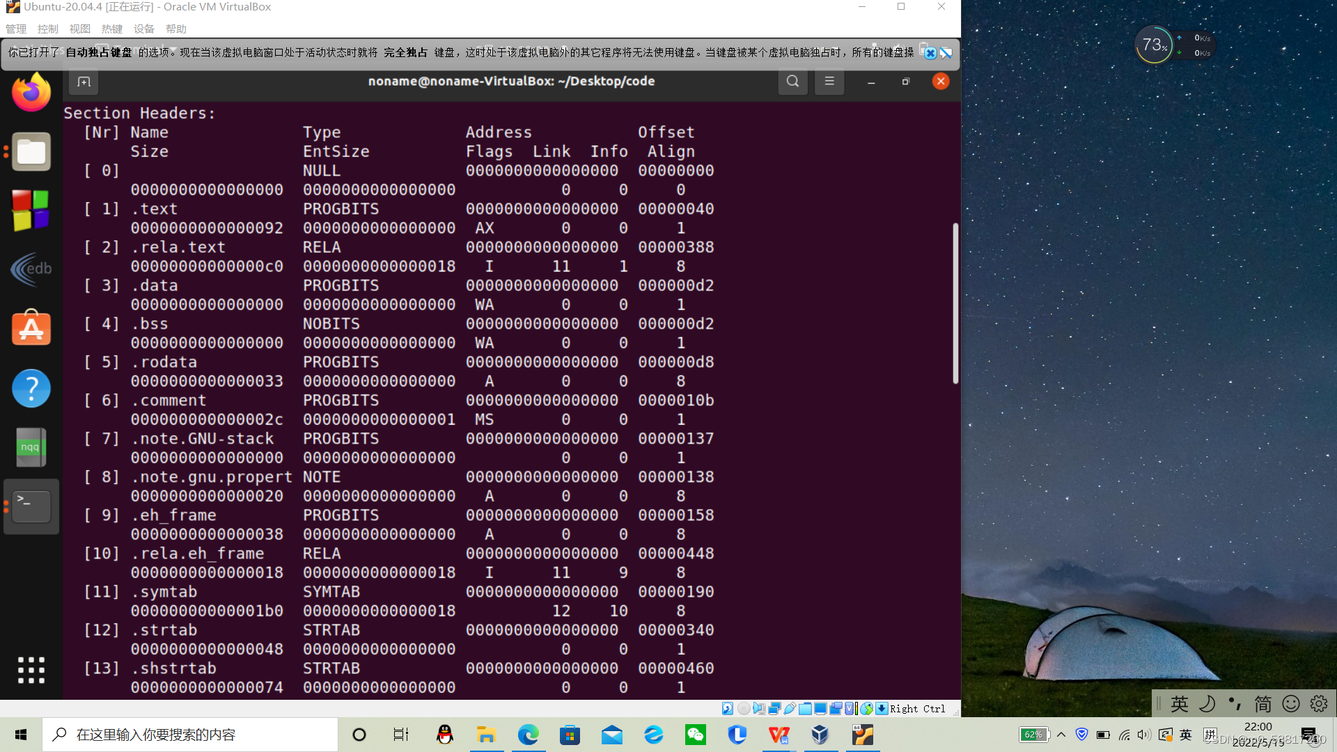Screen dimensions: 1337x752
Task: Open the Help question mark icon
Action: click(x=31, y=388)
